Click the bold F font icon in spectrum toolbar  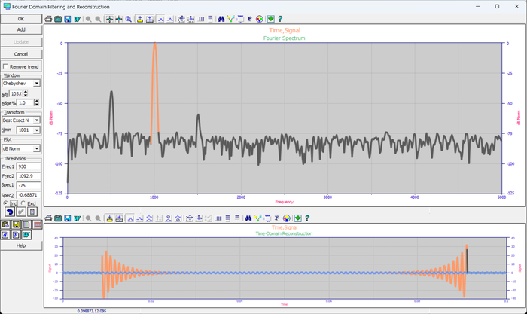tap(250, 19)
